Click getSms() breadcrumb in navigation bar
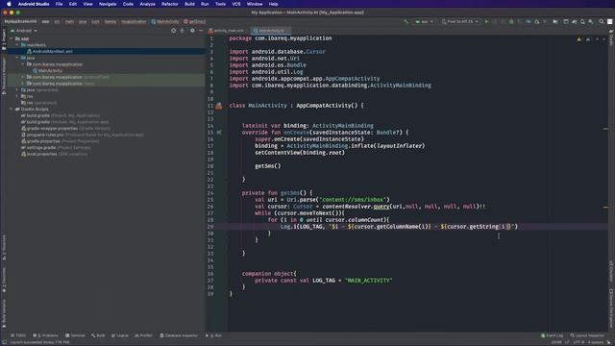This screenshot has height=346, width=615. [x=194, y=21]
